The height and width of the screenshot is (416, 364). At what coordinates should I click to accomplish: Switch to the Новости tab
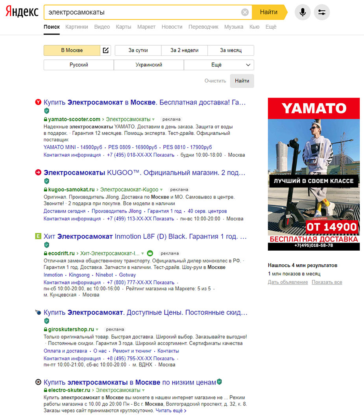pyautogui.click(x=172, y=27)
